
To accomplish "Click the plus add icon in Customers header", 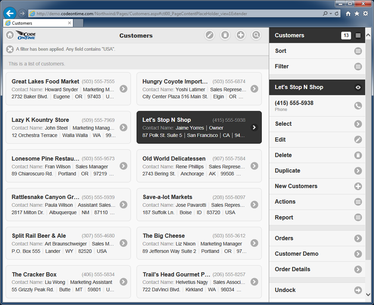I will [241, 35].
